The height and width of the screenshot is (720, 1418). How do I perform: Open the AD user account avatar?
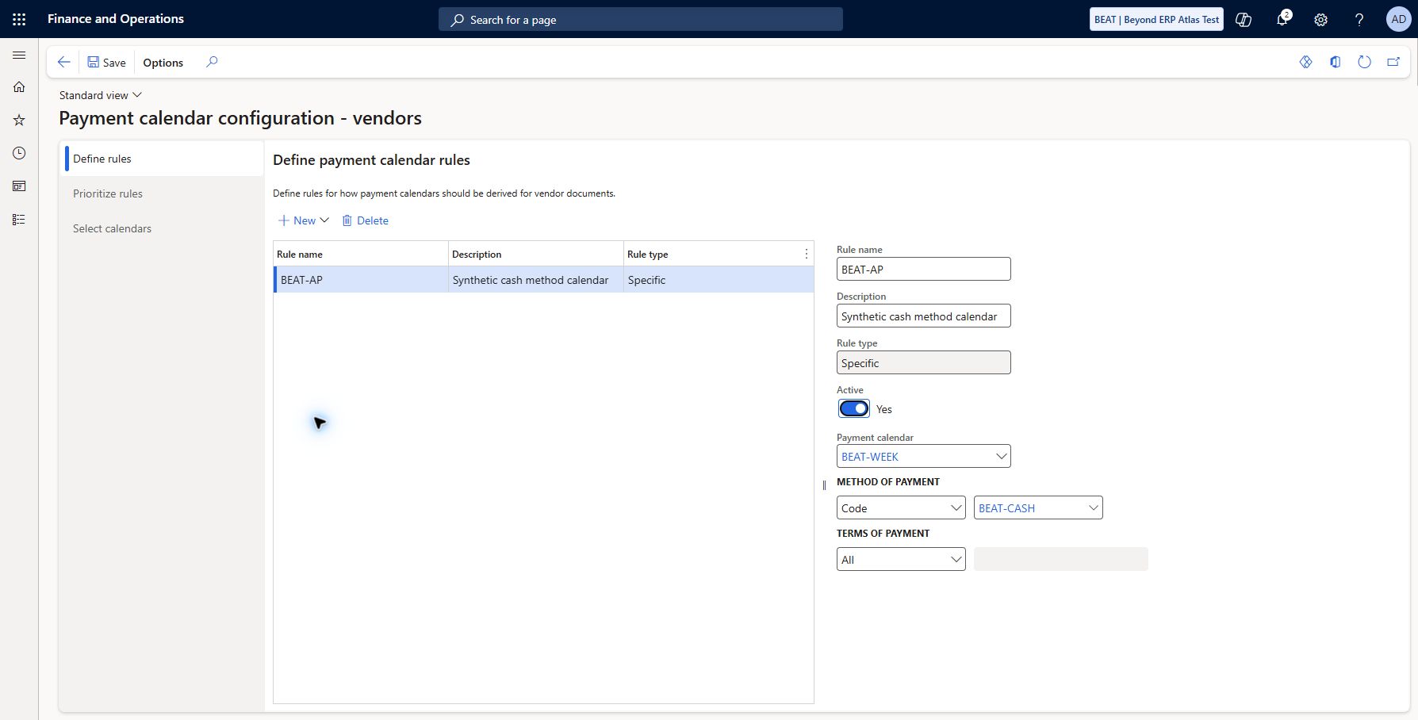point(1398,19)
